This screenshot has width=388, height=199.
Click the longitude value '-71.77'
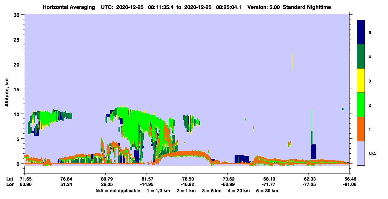(x=268, y=184)
